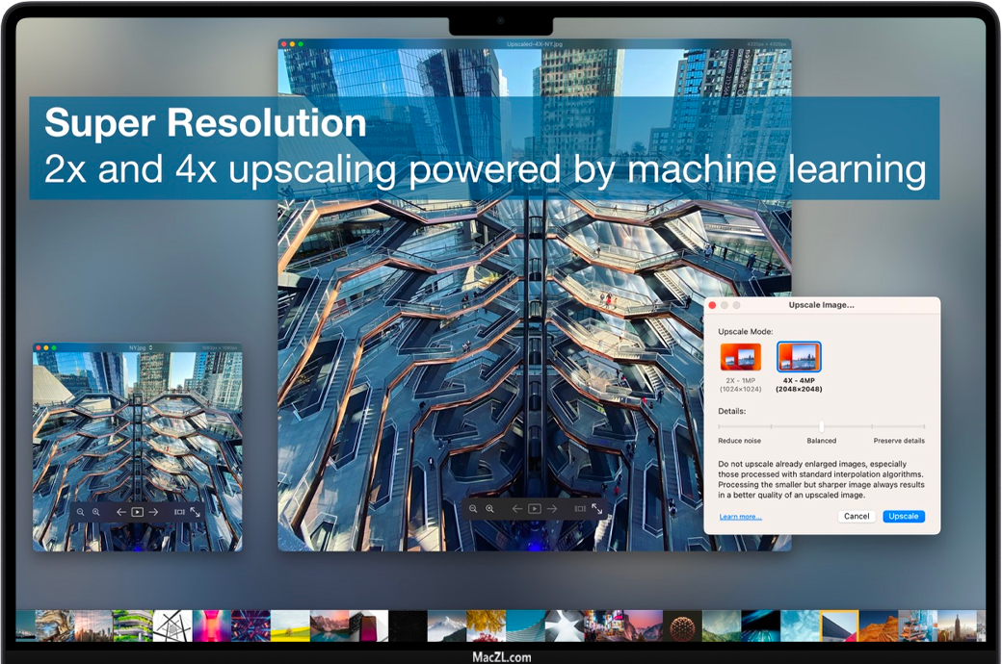
Task: Zoom out in the small NY.jpg window
Action: [x=80, y=513]
